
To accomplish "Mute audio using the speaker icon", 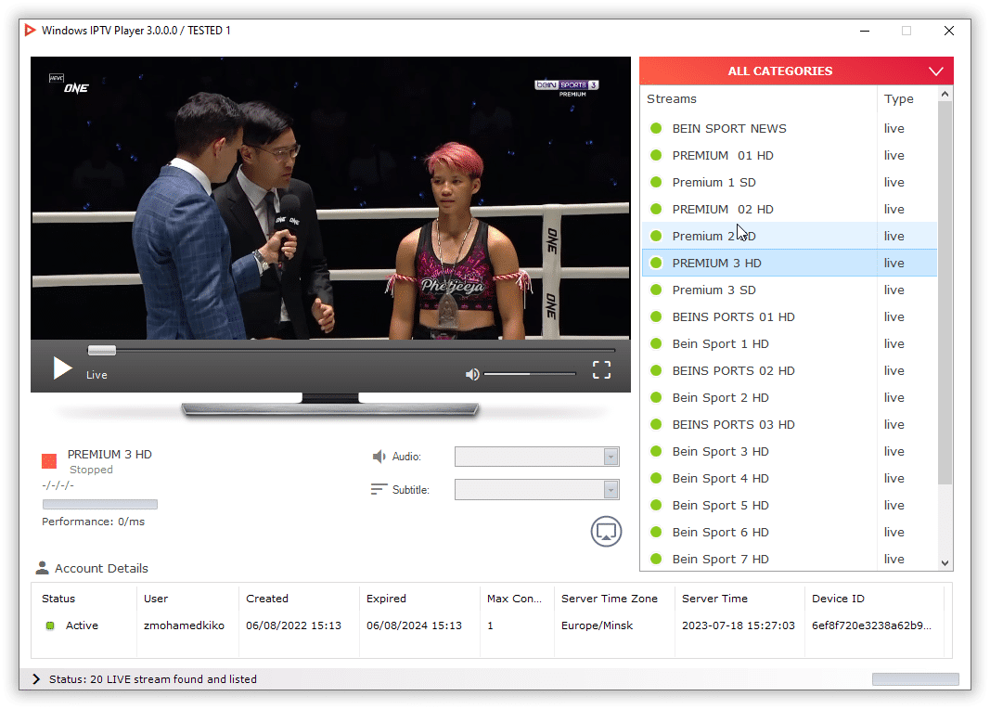I will [472, 374].
